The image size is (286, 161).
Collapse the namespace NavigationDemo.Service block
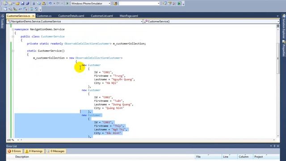[x=13, y=29]
